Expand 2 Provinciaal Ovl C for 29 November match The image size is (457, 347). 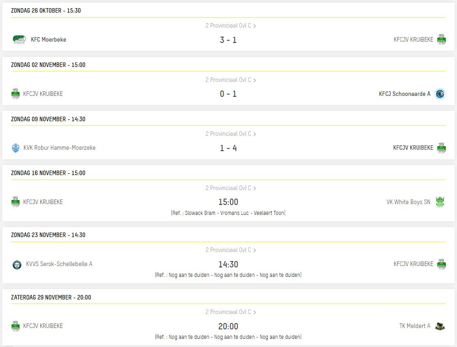click(x=231, y=312)
